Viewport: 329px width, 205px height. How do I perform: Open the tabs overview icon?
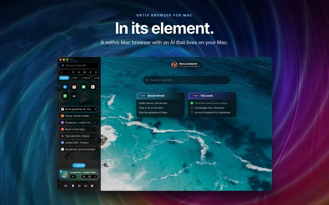(84, 72)
